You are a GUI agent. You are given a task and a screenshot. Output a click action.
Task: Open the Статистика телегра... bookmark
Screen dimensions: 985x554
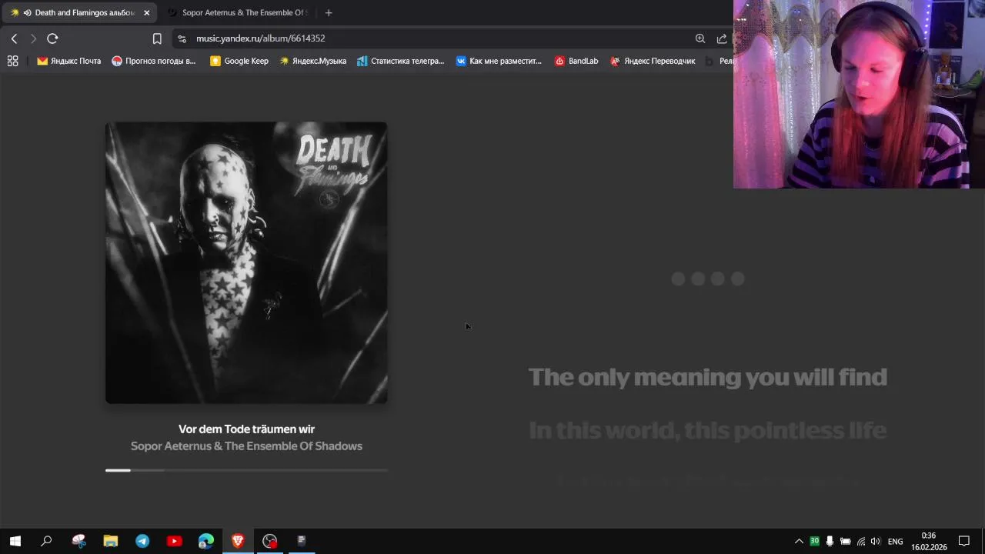pos(401,61)
